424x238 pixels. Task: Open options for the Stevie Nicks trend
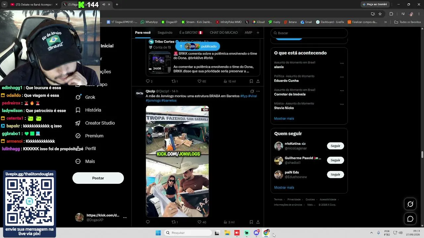click(x=342, y=104)
